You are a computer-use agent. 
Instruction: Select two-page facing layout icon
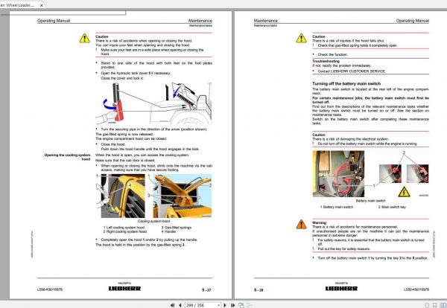(x=443, y=305)
